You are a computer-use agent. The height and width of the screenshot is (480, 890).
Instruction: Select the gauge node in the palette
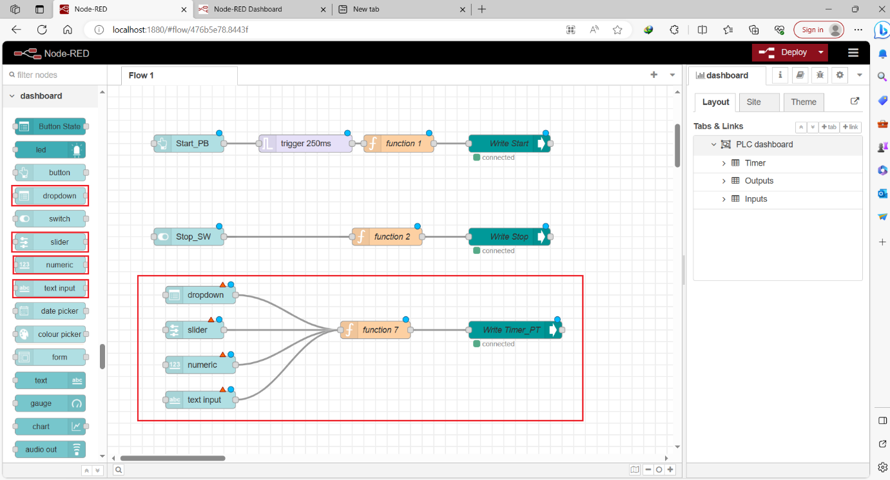tap(49, 403)
